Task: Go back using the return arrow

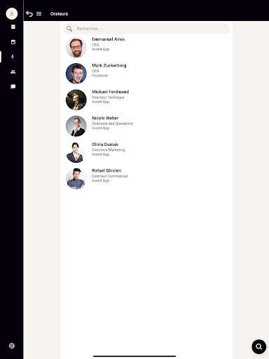Action: click(x=29, y=14)
